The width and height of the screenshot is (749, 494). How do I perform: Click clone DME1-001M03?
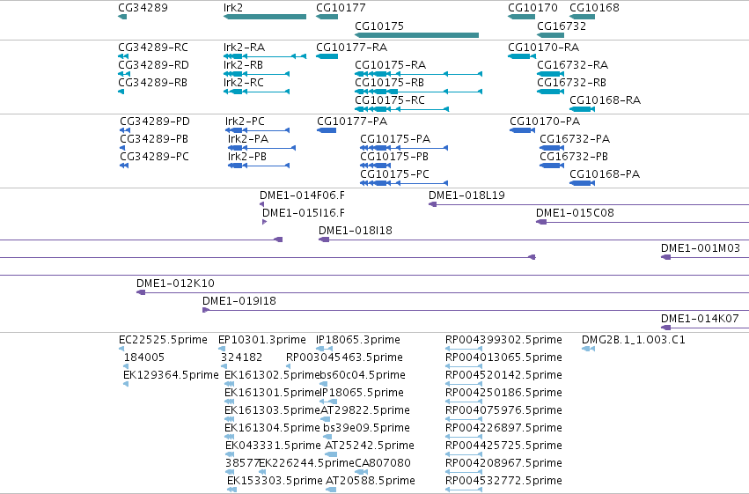(x=701, y=248)
